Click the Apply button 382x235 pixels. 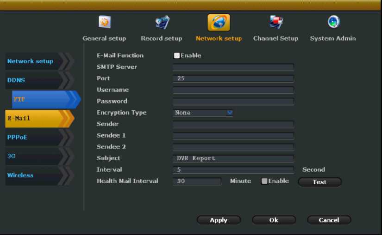219,220
